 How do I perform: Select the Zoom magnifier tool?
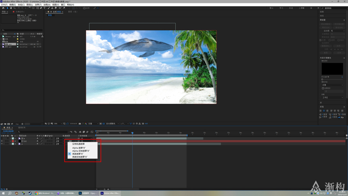(x=14, y=8)
